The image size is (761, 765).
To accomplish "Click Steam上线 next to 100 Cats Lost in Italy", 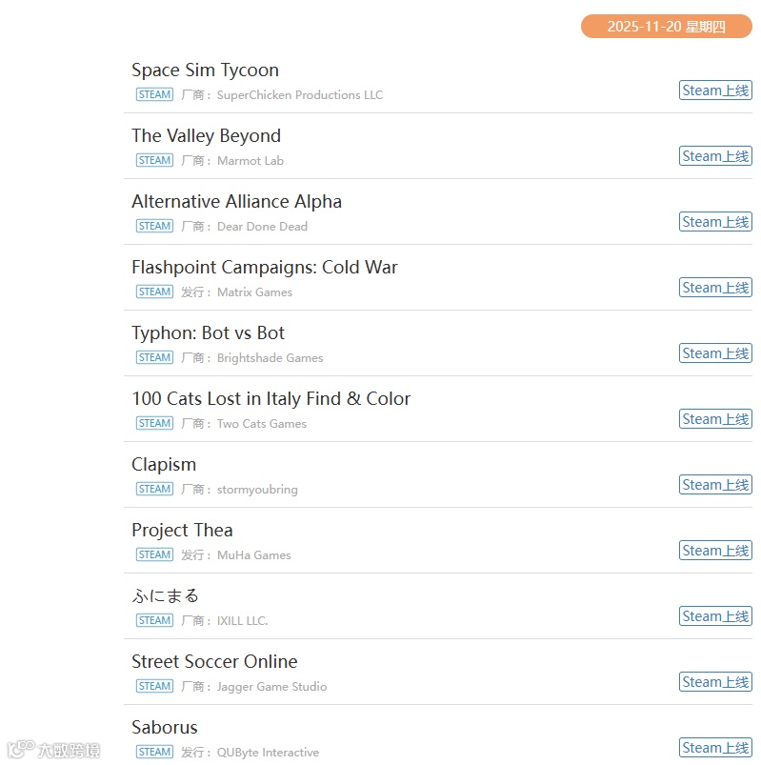I will pyautogui.click(x=715, y=419).
